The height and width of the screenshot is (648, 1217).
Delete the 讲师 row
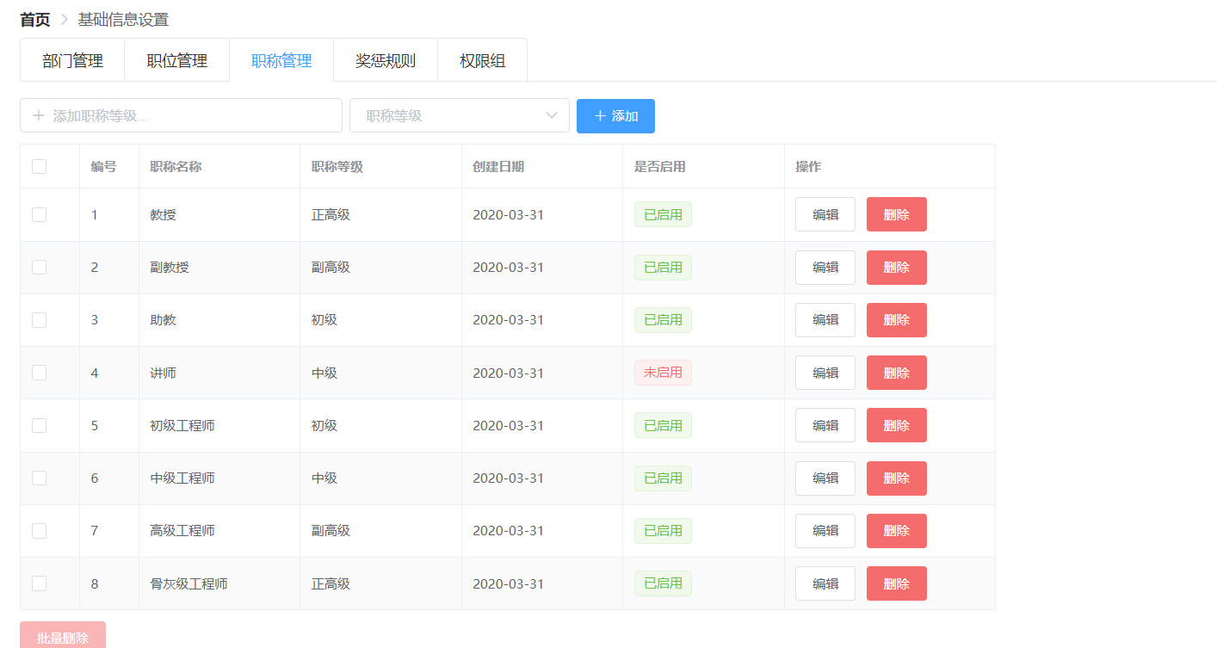(897, 373)
